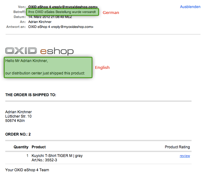Open the review link for the T-Shirt
The height and width of the screenshot is (179, 203).
(185, 156)
